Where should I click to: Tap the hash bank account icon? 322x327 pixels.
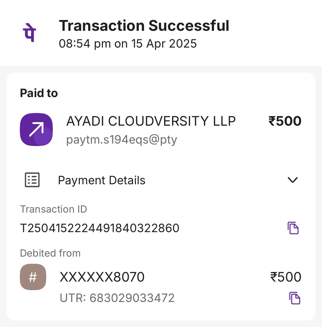33,277
